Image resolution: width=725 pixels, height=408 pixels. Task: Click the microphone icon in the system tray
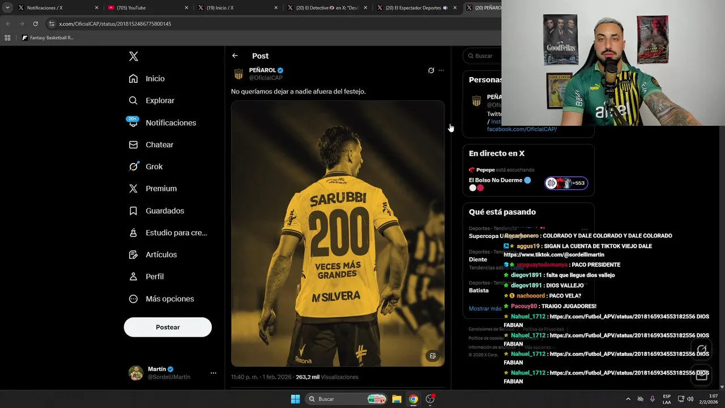click(x=652, y=399)
